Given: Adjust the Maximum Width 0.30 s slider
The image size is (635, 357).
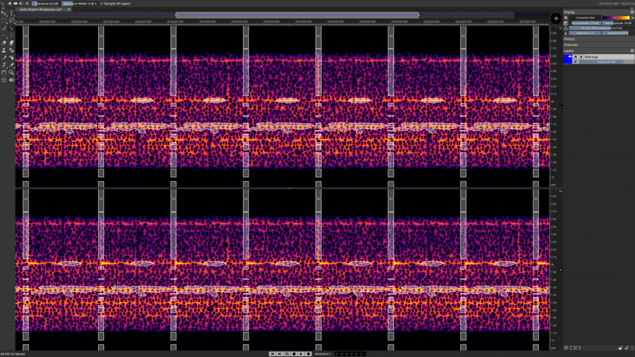Looking at the screenshot, I should (x=80, y=4).
